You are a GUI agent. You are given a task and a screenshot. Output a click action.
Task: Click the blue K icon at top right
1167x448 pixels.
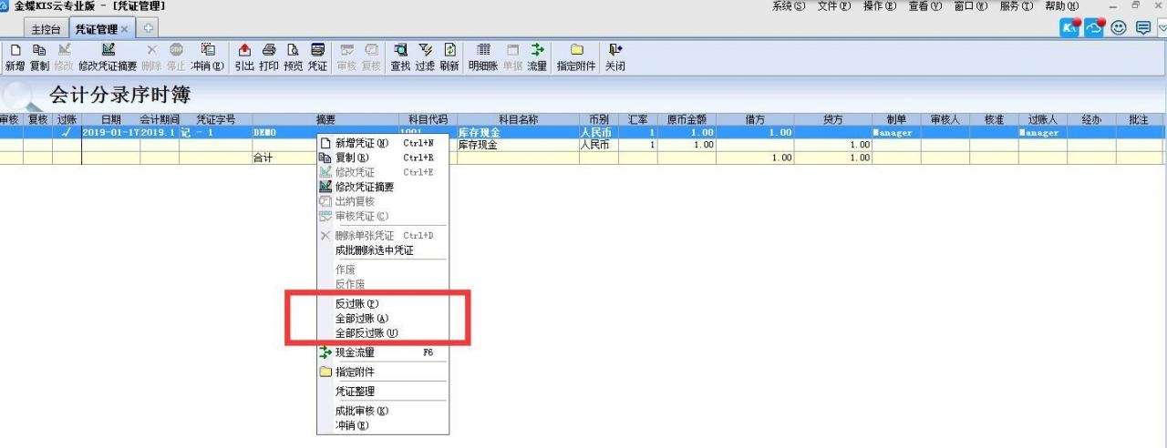coord(1068,27)
